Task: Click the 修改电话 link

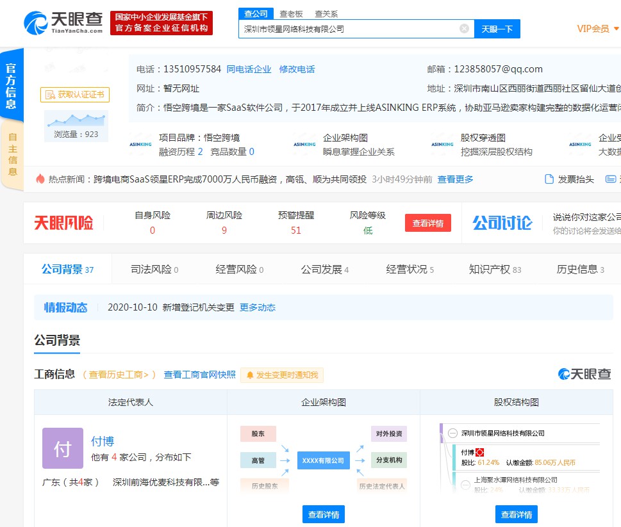Action: [x=297, y=69]
